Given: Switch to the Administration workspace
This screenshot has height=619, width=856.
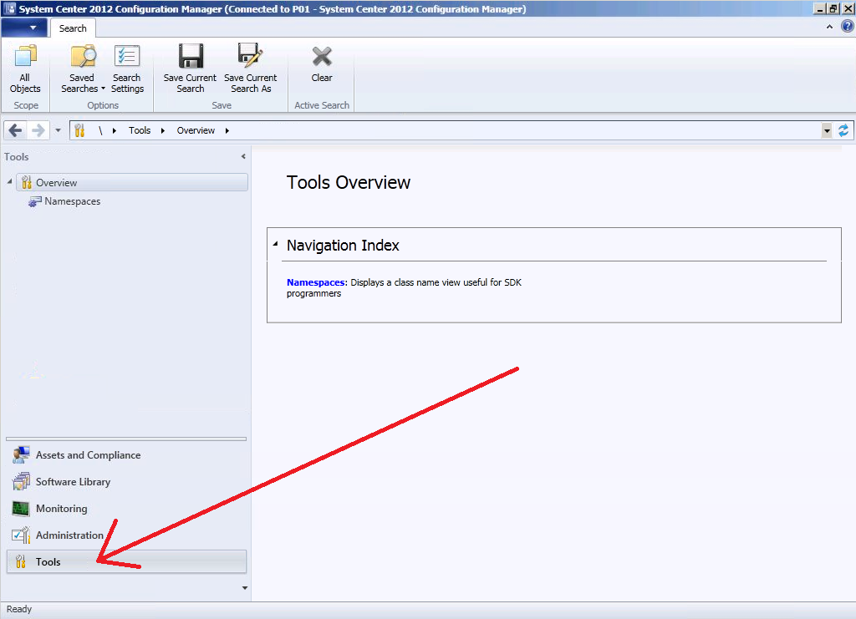Looking at the screenshot, I should click(x=127, y=535).
